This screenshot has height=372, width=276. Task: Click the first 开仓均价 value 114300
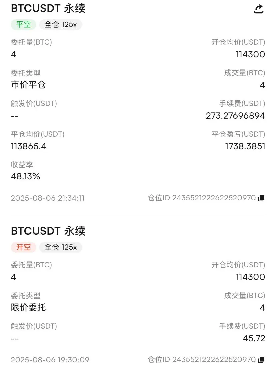(250, 54)
